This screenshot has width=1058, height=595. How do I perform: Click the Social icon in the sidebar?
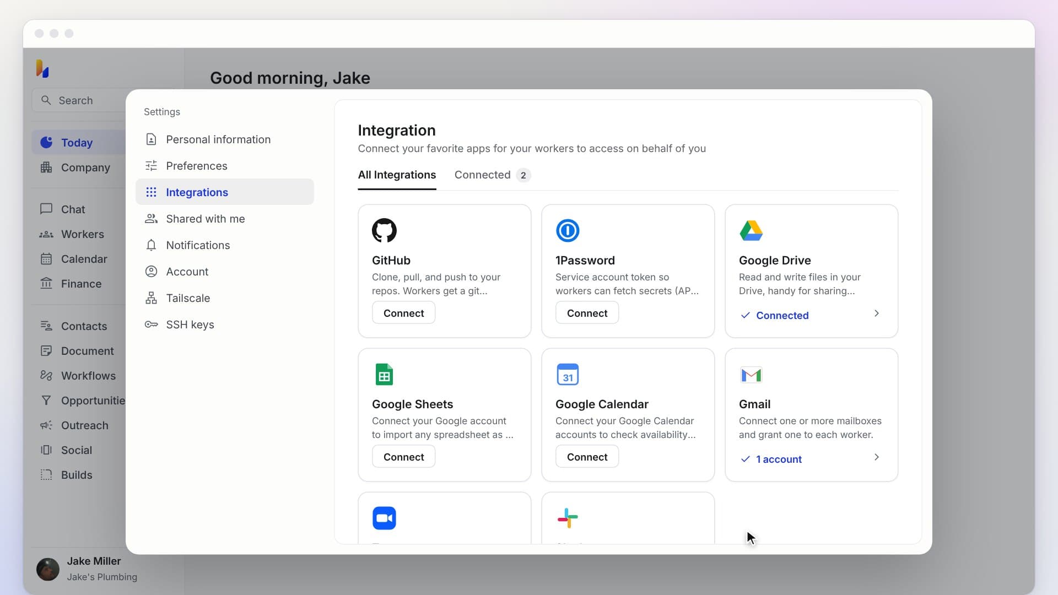(x=46, y=450)
